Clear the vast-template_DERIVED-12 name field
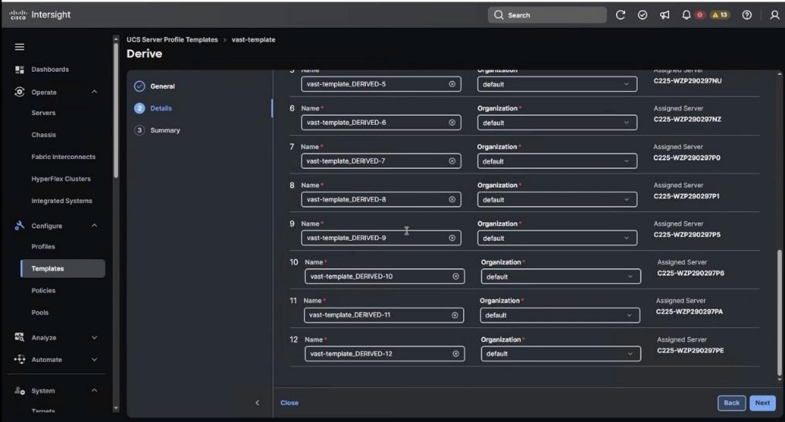The width and height of the screenshot is (785, 422). (x=455, y=354)
